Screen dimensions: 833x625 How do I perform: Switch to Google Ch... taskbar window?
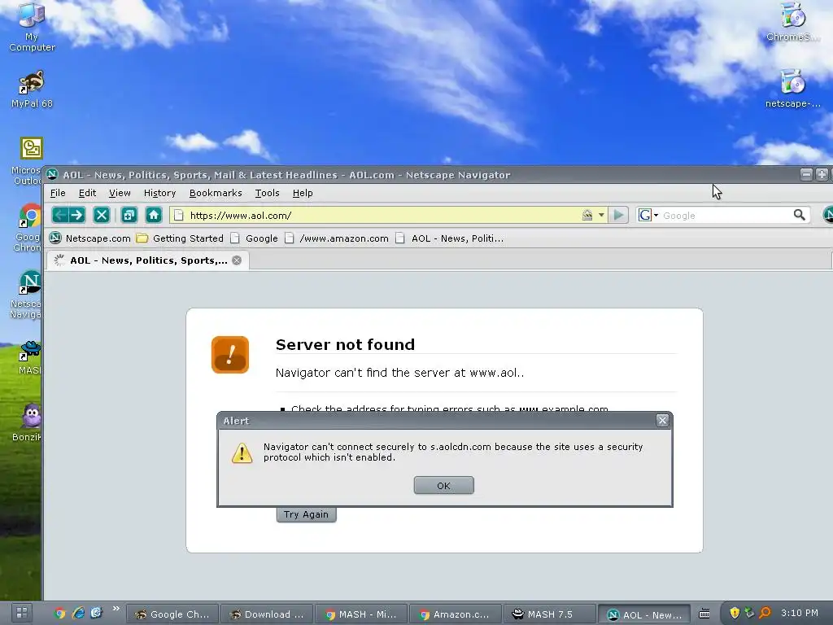173,614
